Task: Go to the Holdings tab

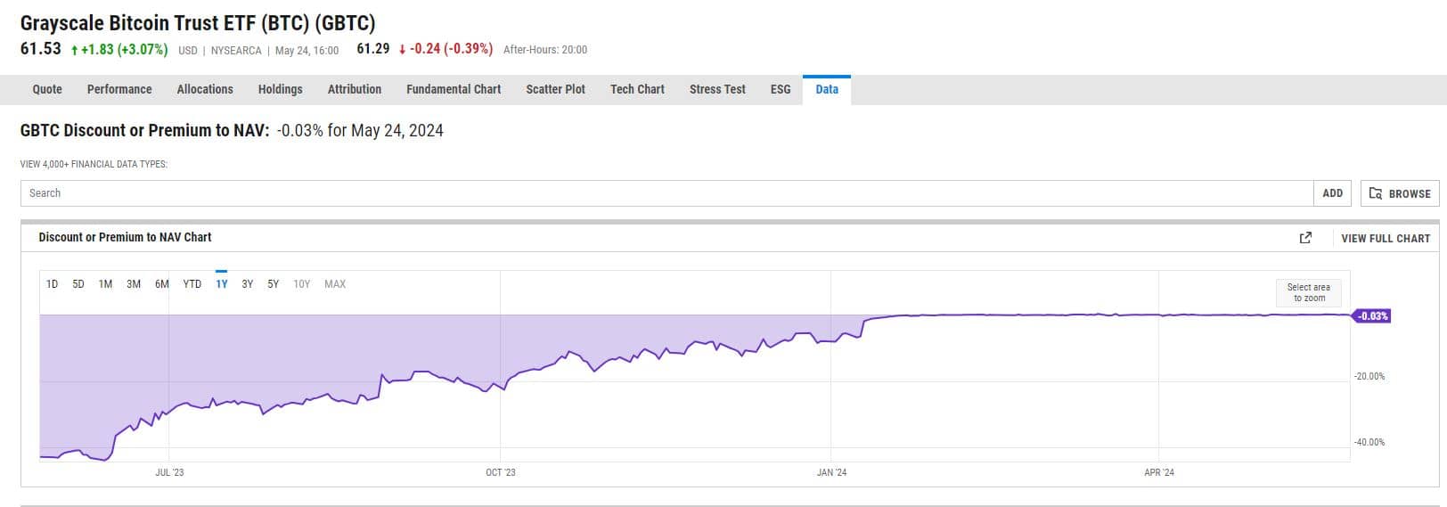Action: 280,89
